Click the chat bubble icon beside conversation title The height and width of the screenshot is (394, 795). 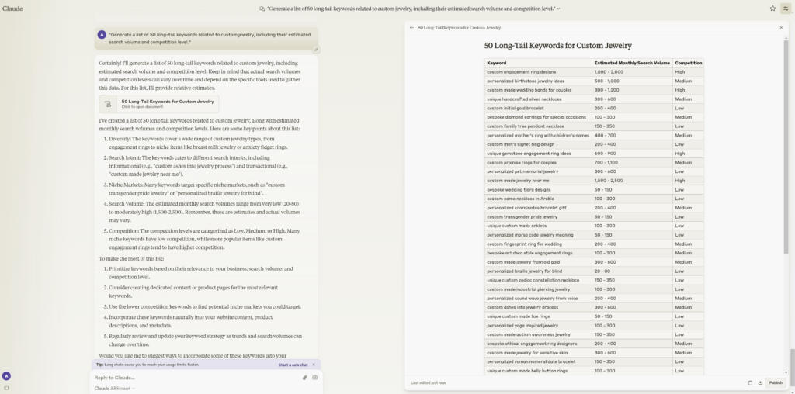(x=262, y=9)
